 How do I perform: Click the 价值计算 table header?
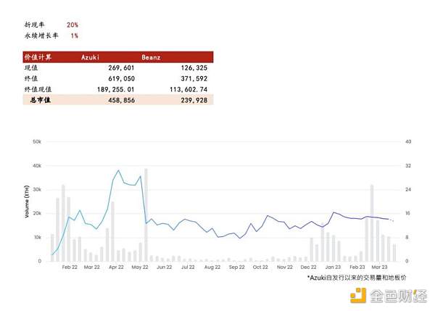[x=36, y=56]
